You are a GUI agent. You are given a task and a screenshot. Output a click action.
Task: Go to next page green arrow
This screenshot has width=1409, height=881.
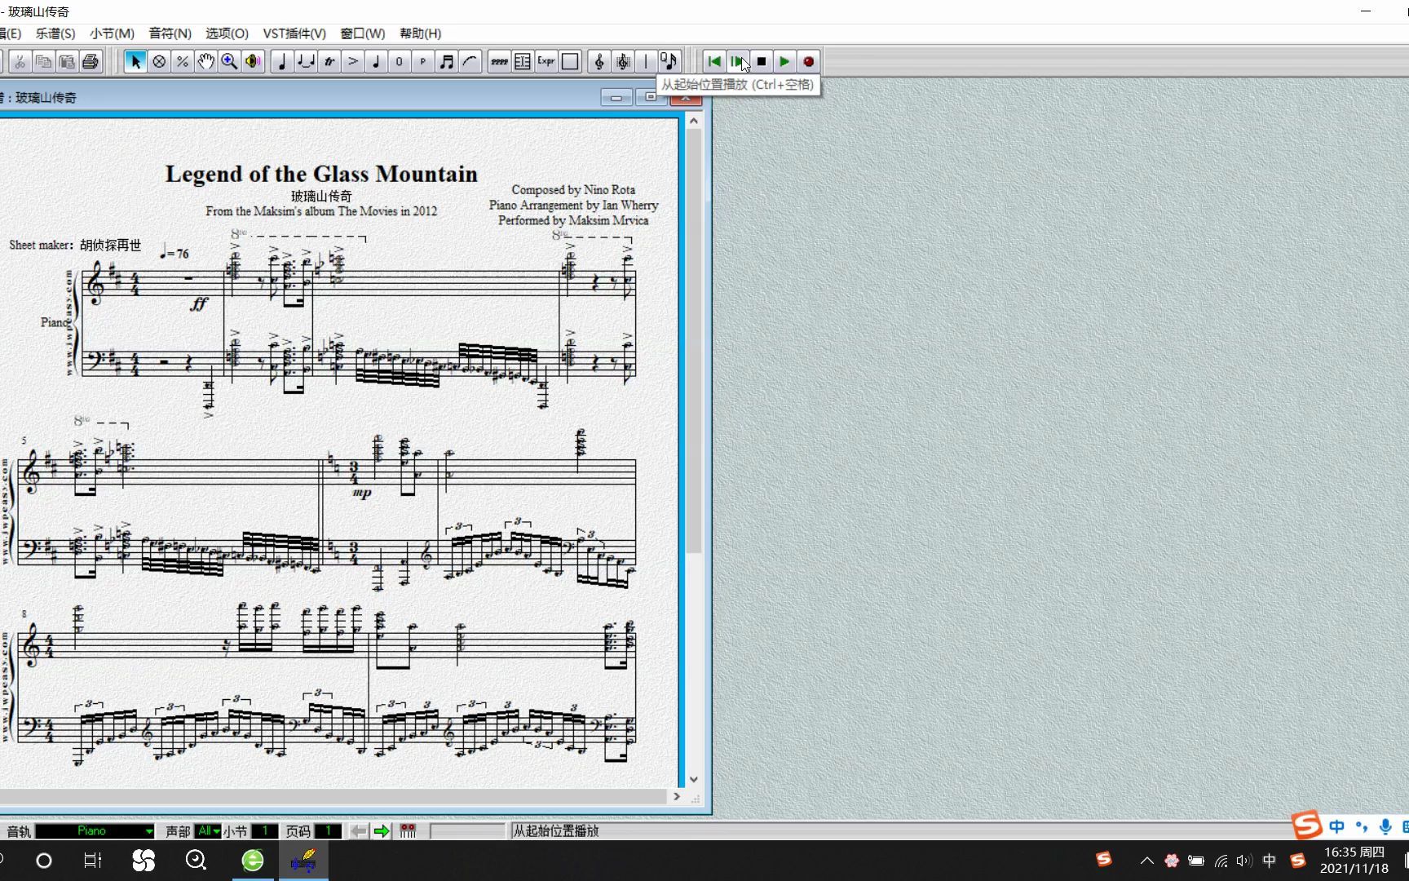click(x=382, y=831)
